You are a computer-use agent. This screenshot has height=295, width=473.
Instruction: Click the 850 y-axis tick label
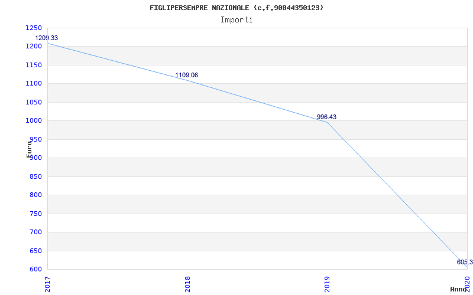(35, 176)
